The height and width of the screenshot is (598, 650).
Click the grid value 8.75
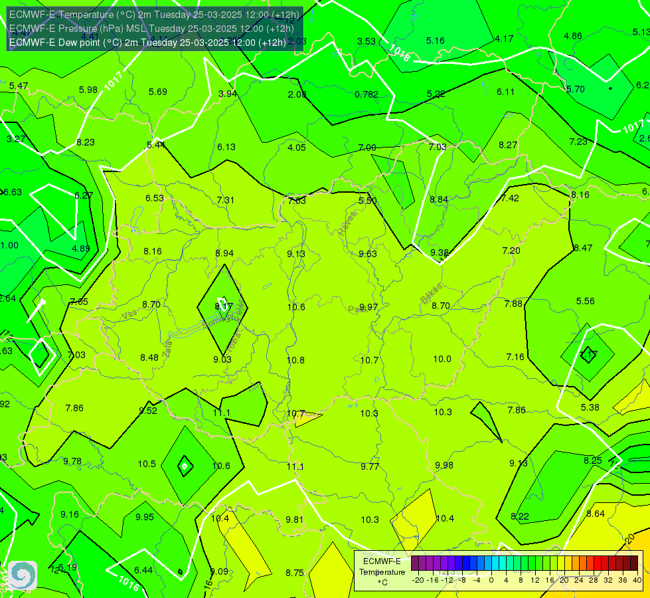(x=295, y=573)
